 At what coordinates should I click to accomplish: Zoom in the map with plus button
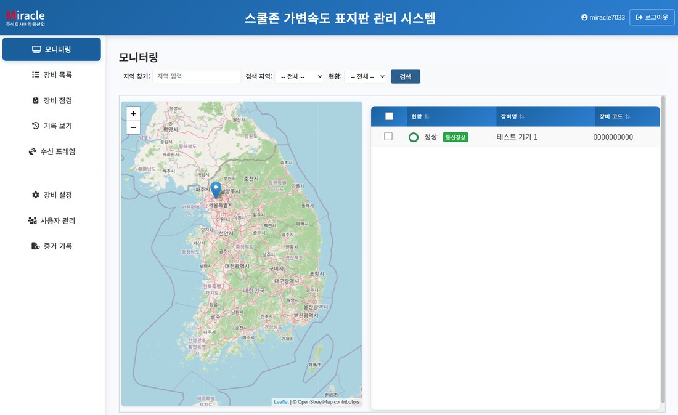pos(133,113)
